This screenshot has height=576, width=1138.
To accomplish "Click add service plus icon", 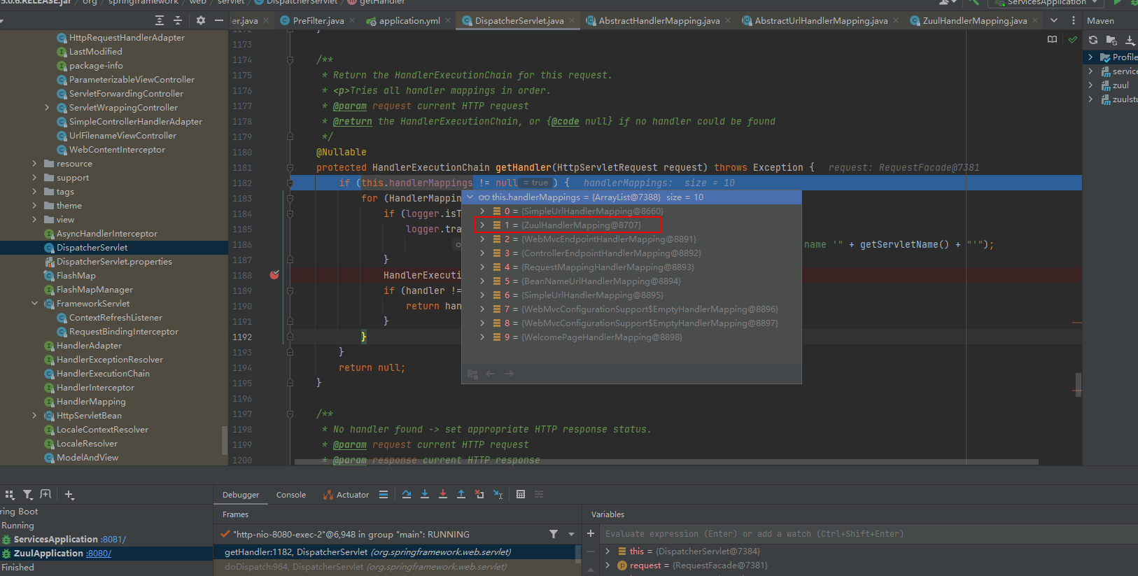I will click(69, 494).
